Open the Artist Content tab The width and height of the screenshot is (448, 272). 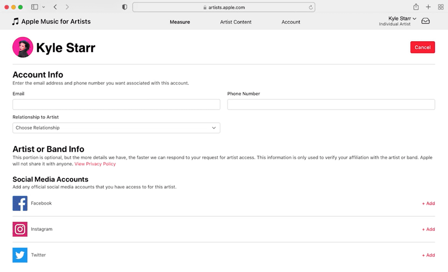coord(236,22)
